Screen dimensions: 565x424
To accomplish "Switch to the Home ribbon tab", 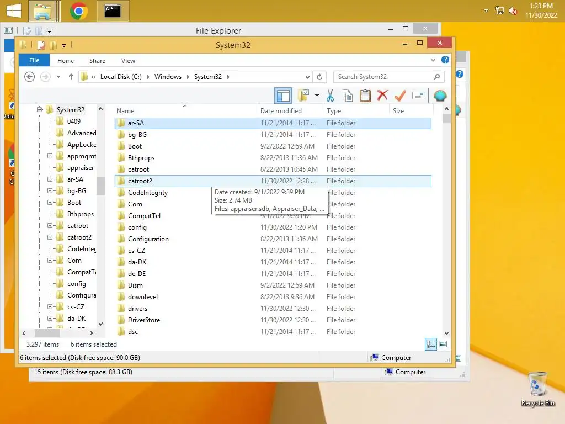I will pyautogui.click(x=66, y=61).
